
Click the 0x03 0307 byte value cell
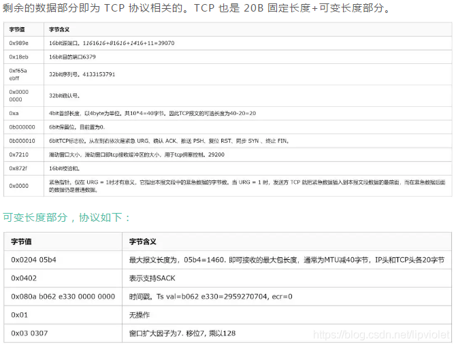[63, 333]
